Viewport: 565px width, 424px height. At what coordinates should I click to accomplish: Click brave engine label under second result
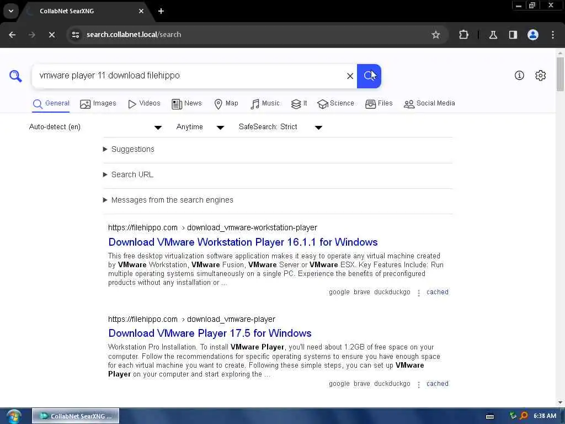[362, 384]
